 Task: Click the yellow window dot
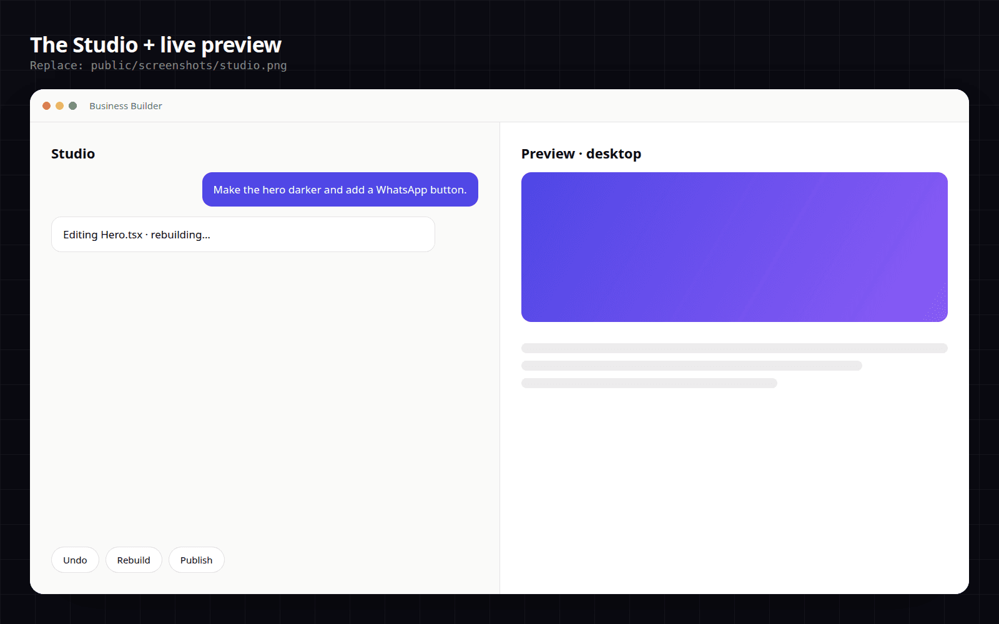[59, 106]
